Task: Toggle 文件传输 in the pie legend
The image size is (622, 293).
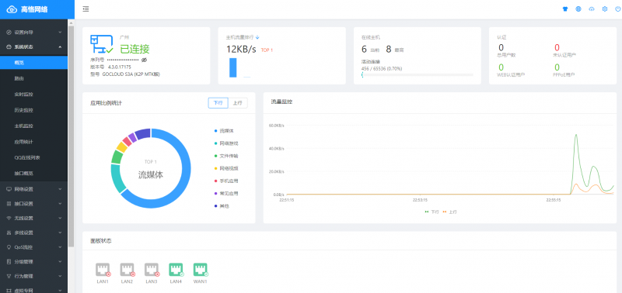Action: [226, 156]
